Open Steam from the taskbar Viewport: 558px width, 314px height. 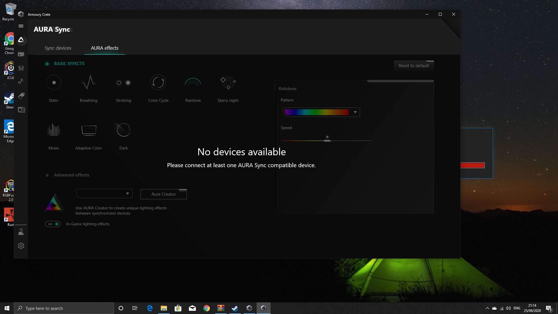coord(235,308)
